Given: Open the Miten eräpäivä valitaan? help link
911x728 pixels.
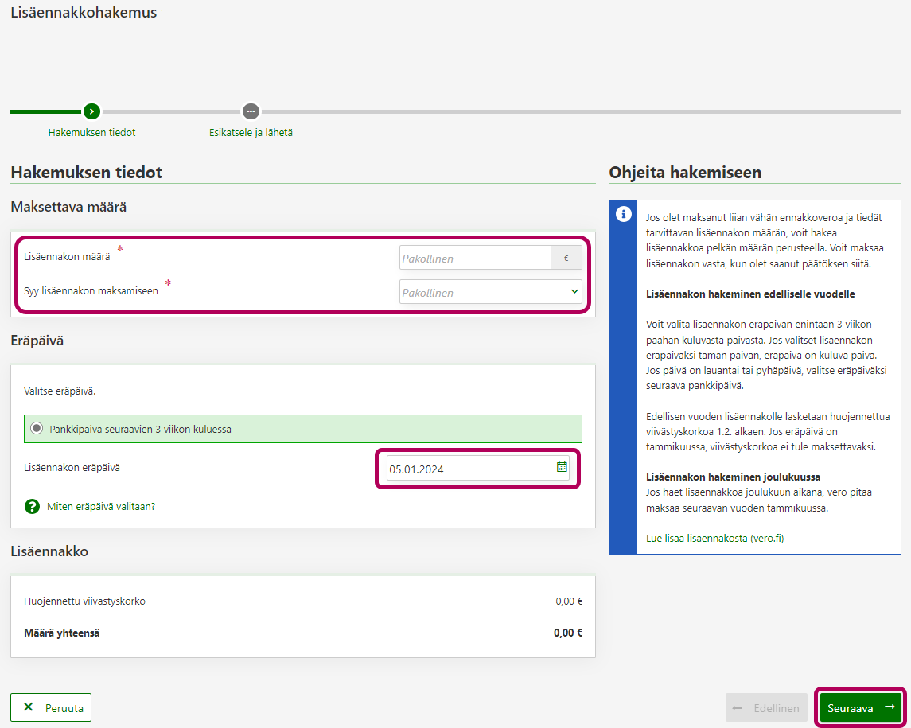Looking at the screenshot, I should 101,506.
